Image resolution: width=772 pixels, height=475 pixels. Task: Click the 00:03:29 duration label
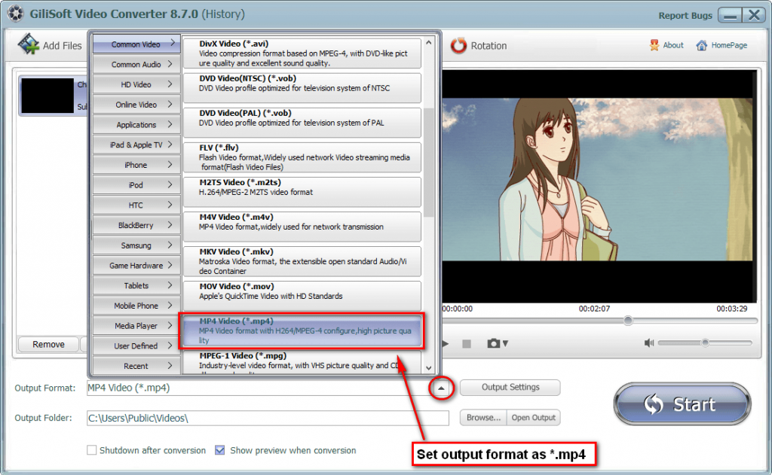pyautogui.click(x=731, y=309)
